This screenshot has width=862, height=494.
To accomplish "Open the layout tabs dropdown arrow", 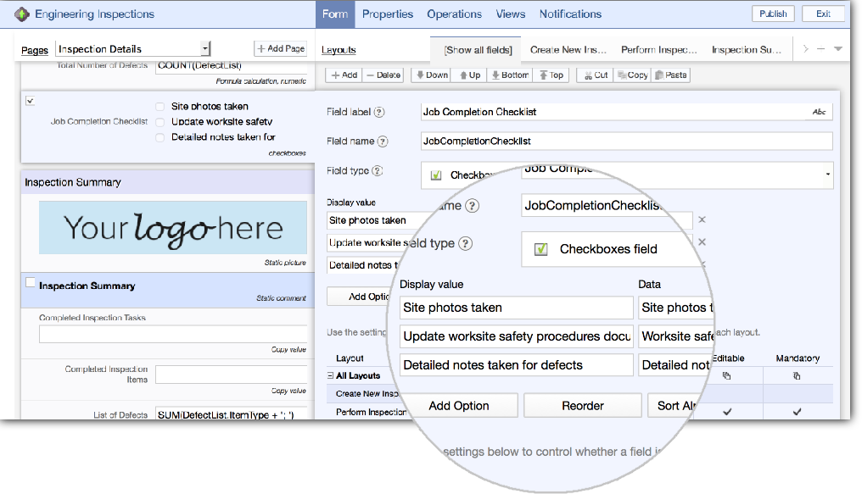I will pyautogui.click(x=837, y=49).
